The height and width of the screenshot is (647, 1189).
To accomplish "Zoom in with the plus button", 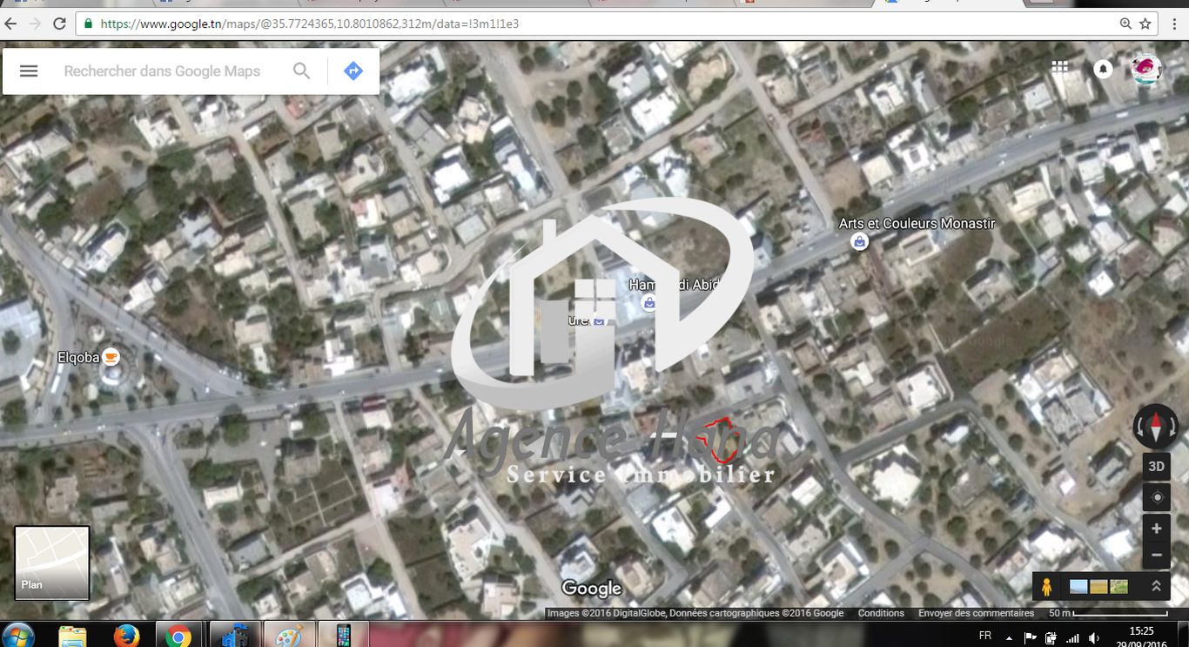I will pyautogui.click(x=1156, y=529).
